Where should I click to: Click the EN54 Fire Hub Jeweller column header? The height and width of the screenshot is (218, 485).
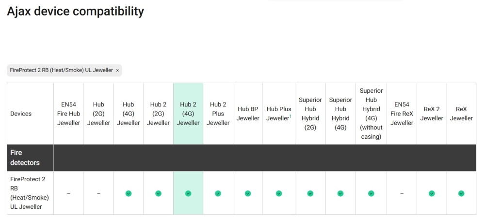pos(68,114)
